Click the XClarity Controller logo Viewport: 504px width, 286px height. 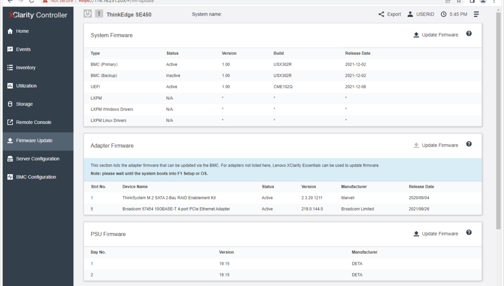click(38, 15)
